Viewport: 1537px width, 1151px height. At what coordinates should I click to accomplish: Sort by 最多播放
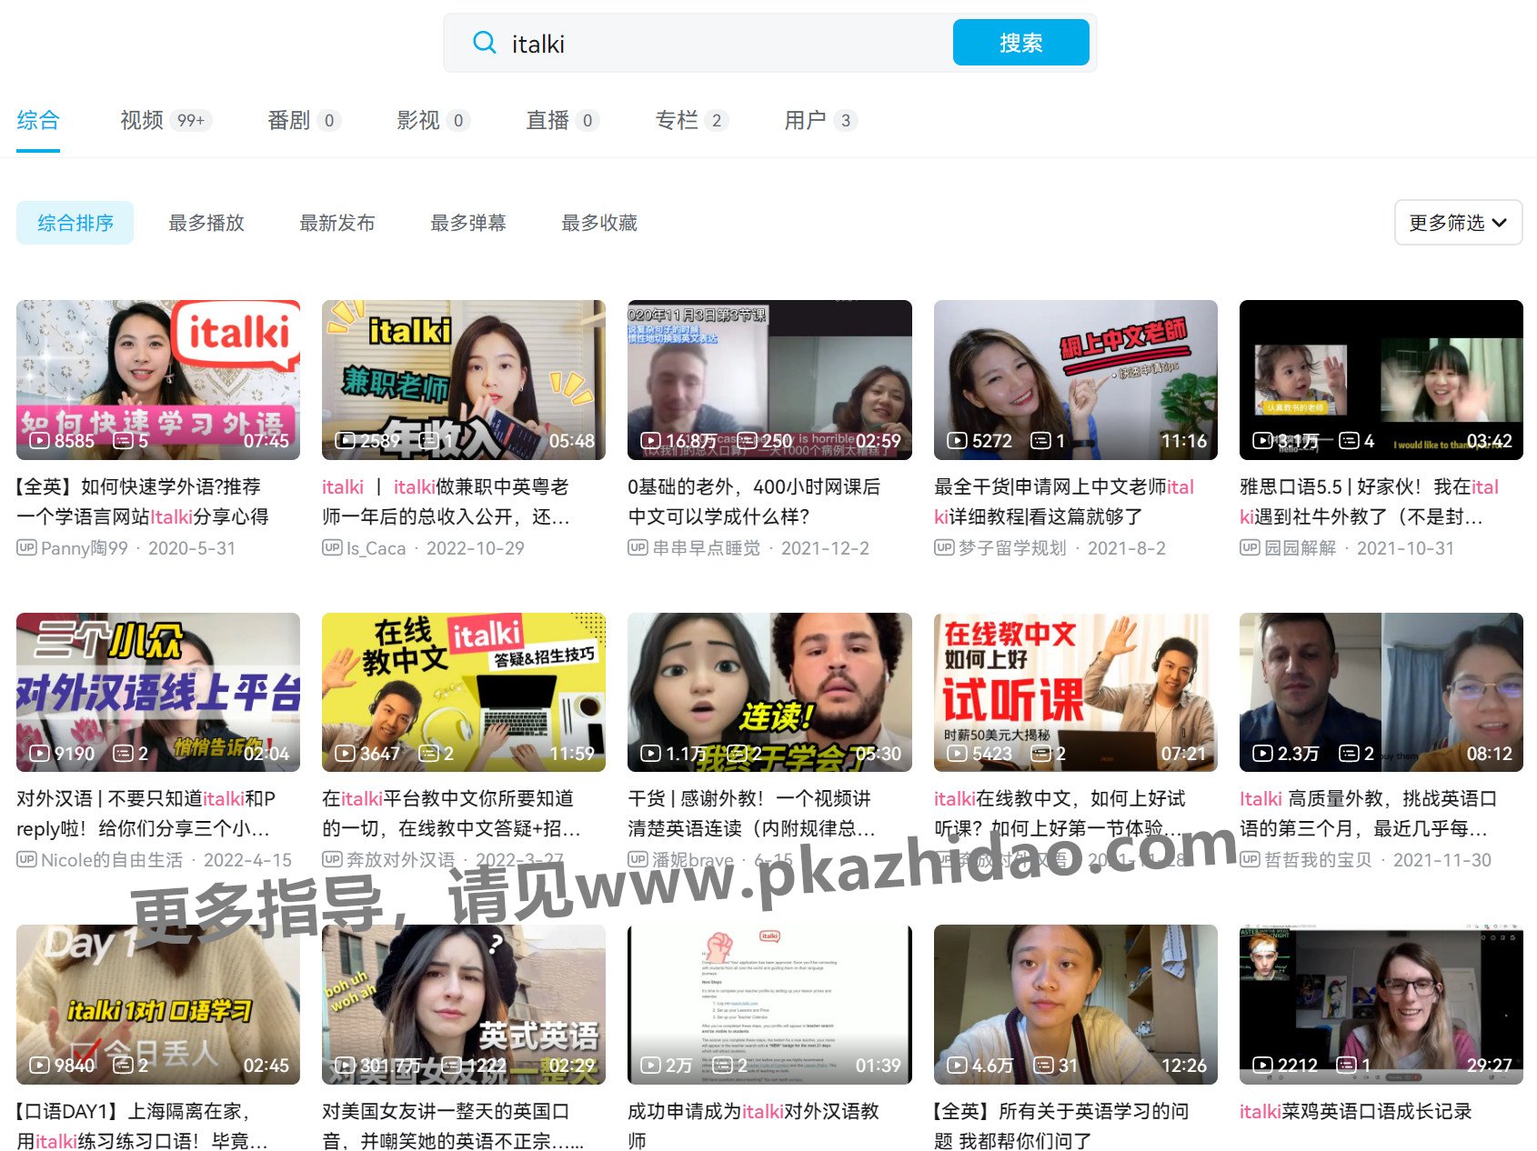click(206, 223)
